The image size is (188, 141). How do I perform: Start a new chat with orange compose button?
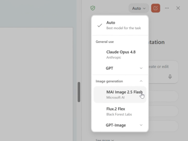(x=156, y=8)
